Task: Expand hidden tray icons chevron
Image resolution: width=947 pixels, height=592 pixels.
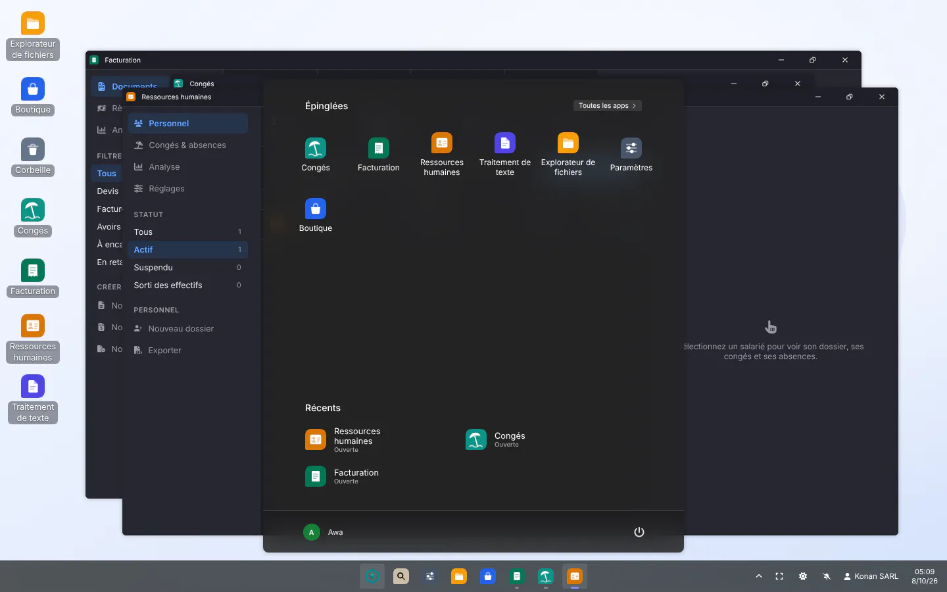Action: 759,576
